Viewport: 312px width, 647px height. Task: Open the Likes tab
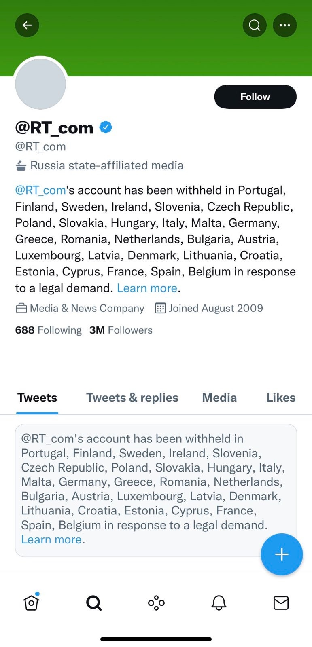pos(281,398)
